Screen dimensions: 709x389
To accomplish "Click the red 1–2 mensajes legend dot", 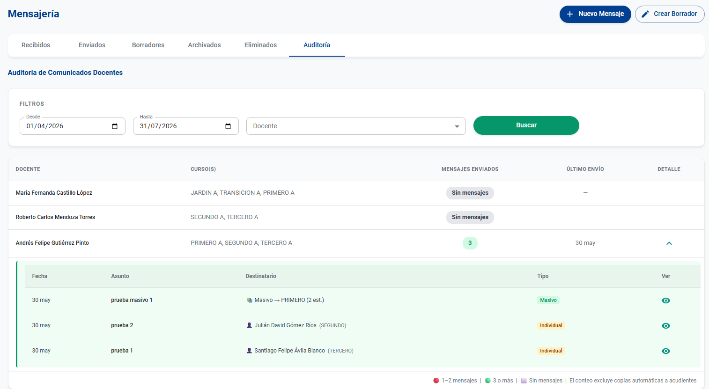I will pos(436,381).
